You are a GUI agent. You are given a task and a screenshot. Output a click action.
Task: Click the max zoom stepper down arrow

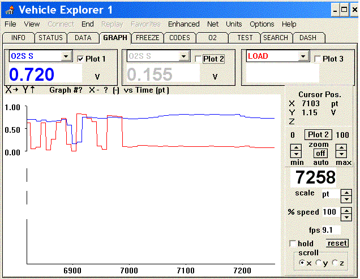coord(341,155)
